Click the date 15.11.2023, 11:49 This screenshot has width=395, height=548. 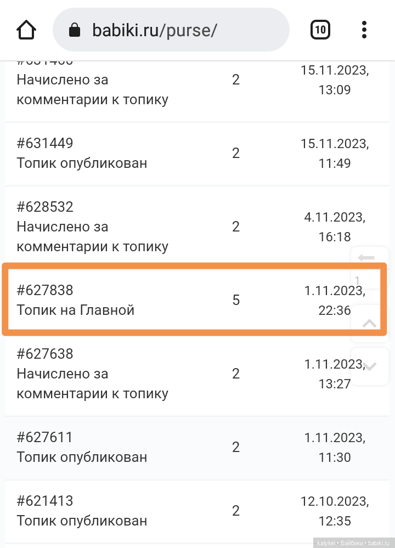click(335, 154)
